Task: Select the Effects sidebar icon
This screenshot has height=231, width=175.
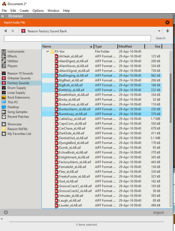Action: click(4, 56)
